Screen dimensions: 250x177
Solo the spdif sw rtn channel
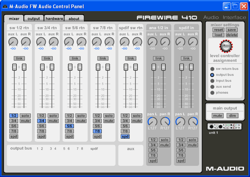(x=137, y=116)
